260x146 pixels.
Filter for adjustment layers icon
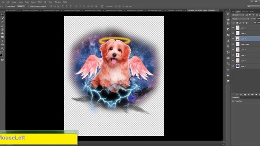pos(250,15)
